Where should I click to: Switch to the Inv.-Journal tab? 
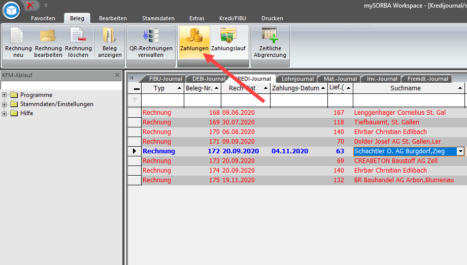click(x=382, y=79)
